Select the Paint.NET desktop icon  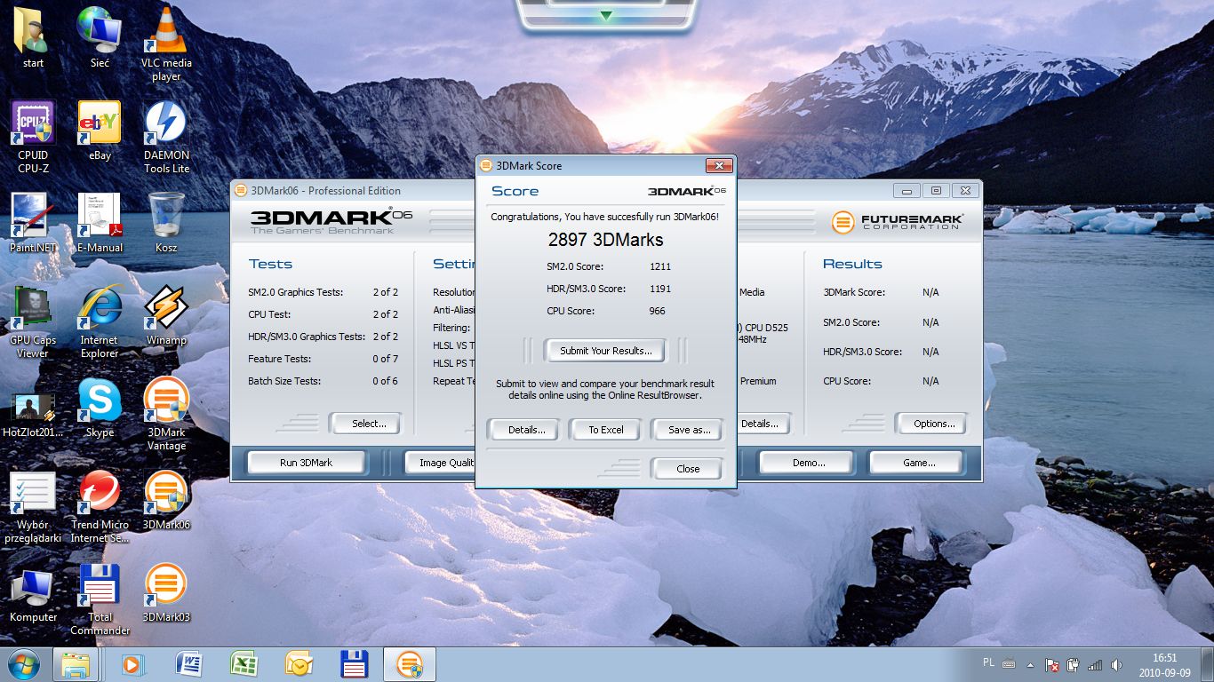[33, 223]
